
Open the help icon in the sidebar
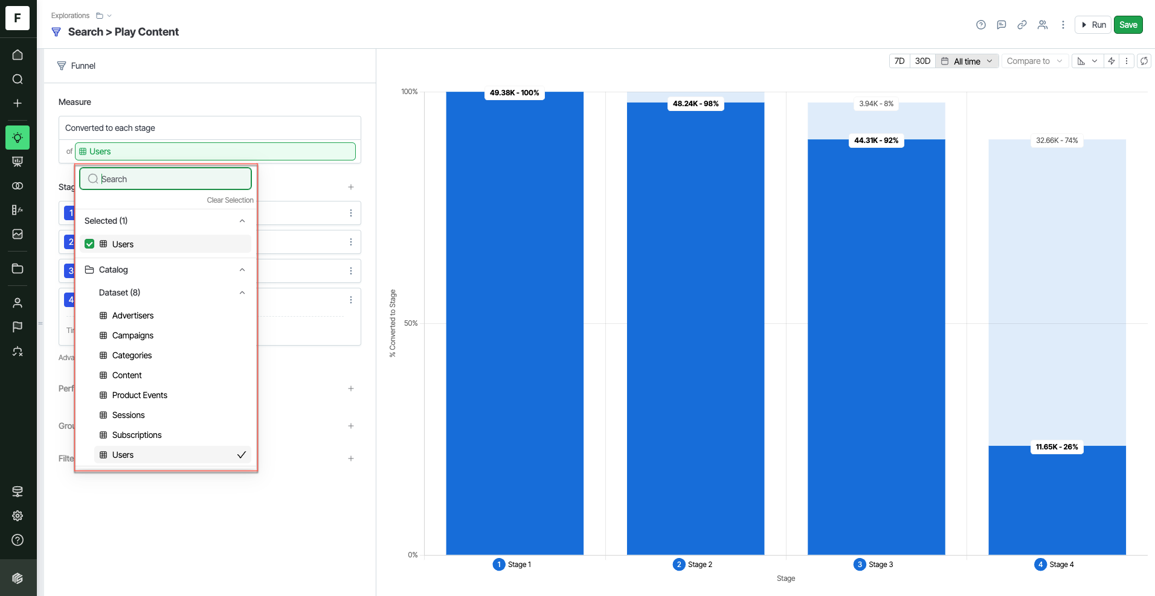coord(18,540)
